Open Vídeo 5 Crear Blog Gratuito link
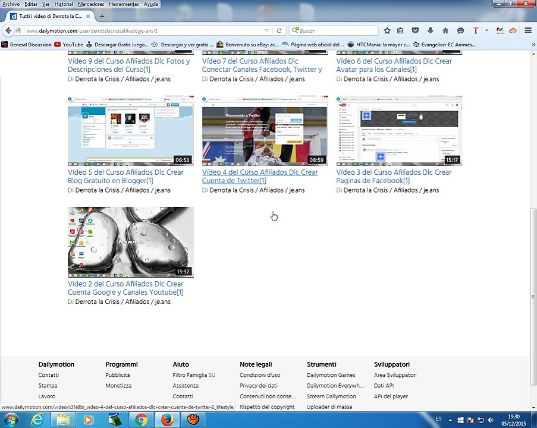 [x=125, y=177]
